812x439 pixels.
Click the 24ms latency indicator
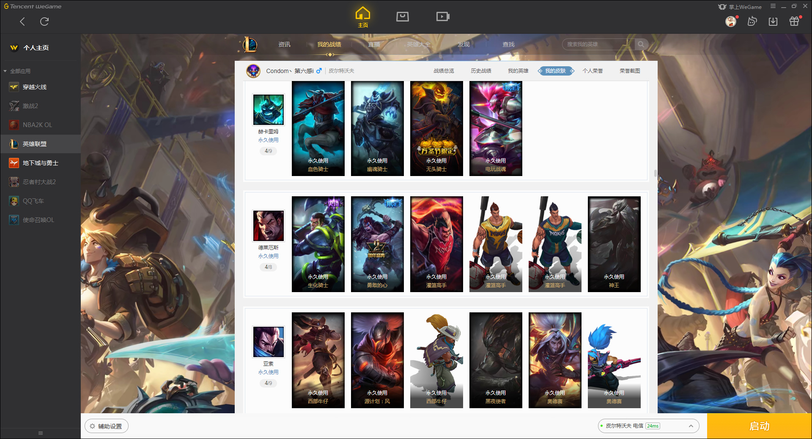(653, 426)
